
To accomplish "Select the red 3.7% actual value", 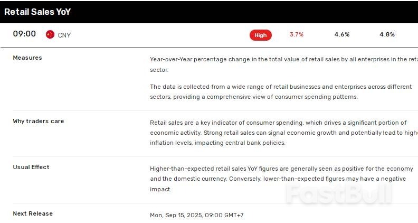I will click(297, 34).
